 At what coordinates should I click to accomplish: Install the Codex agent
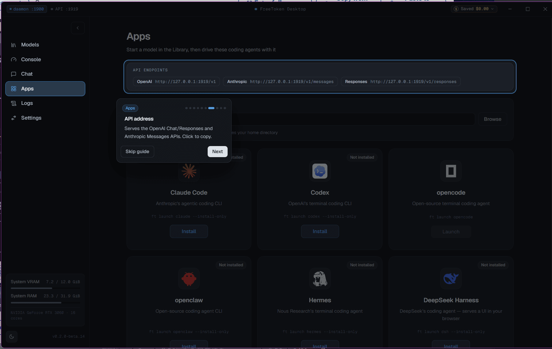pos(320,231)
